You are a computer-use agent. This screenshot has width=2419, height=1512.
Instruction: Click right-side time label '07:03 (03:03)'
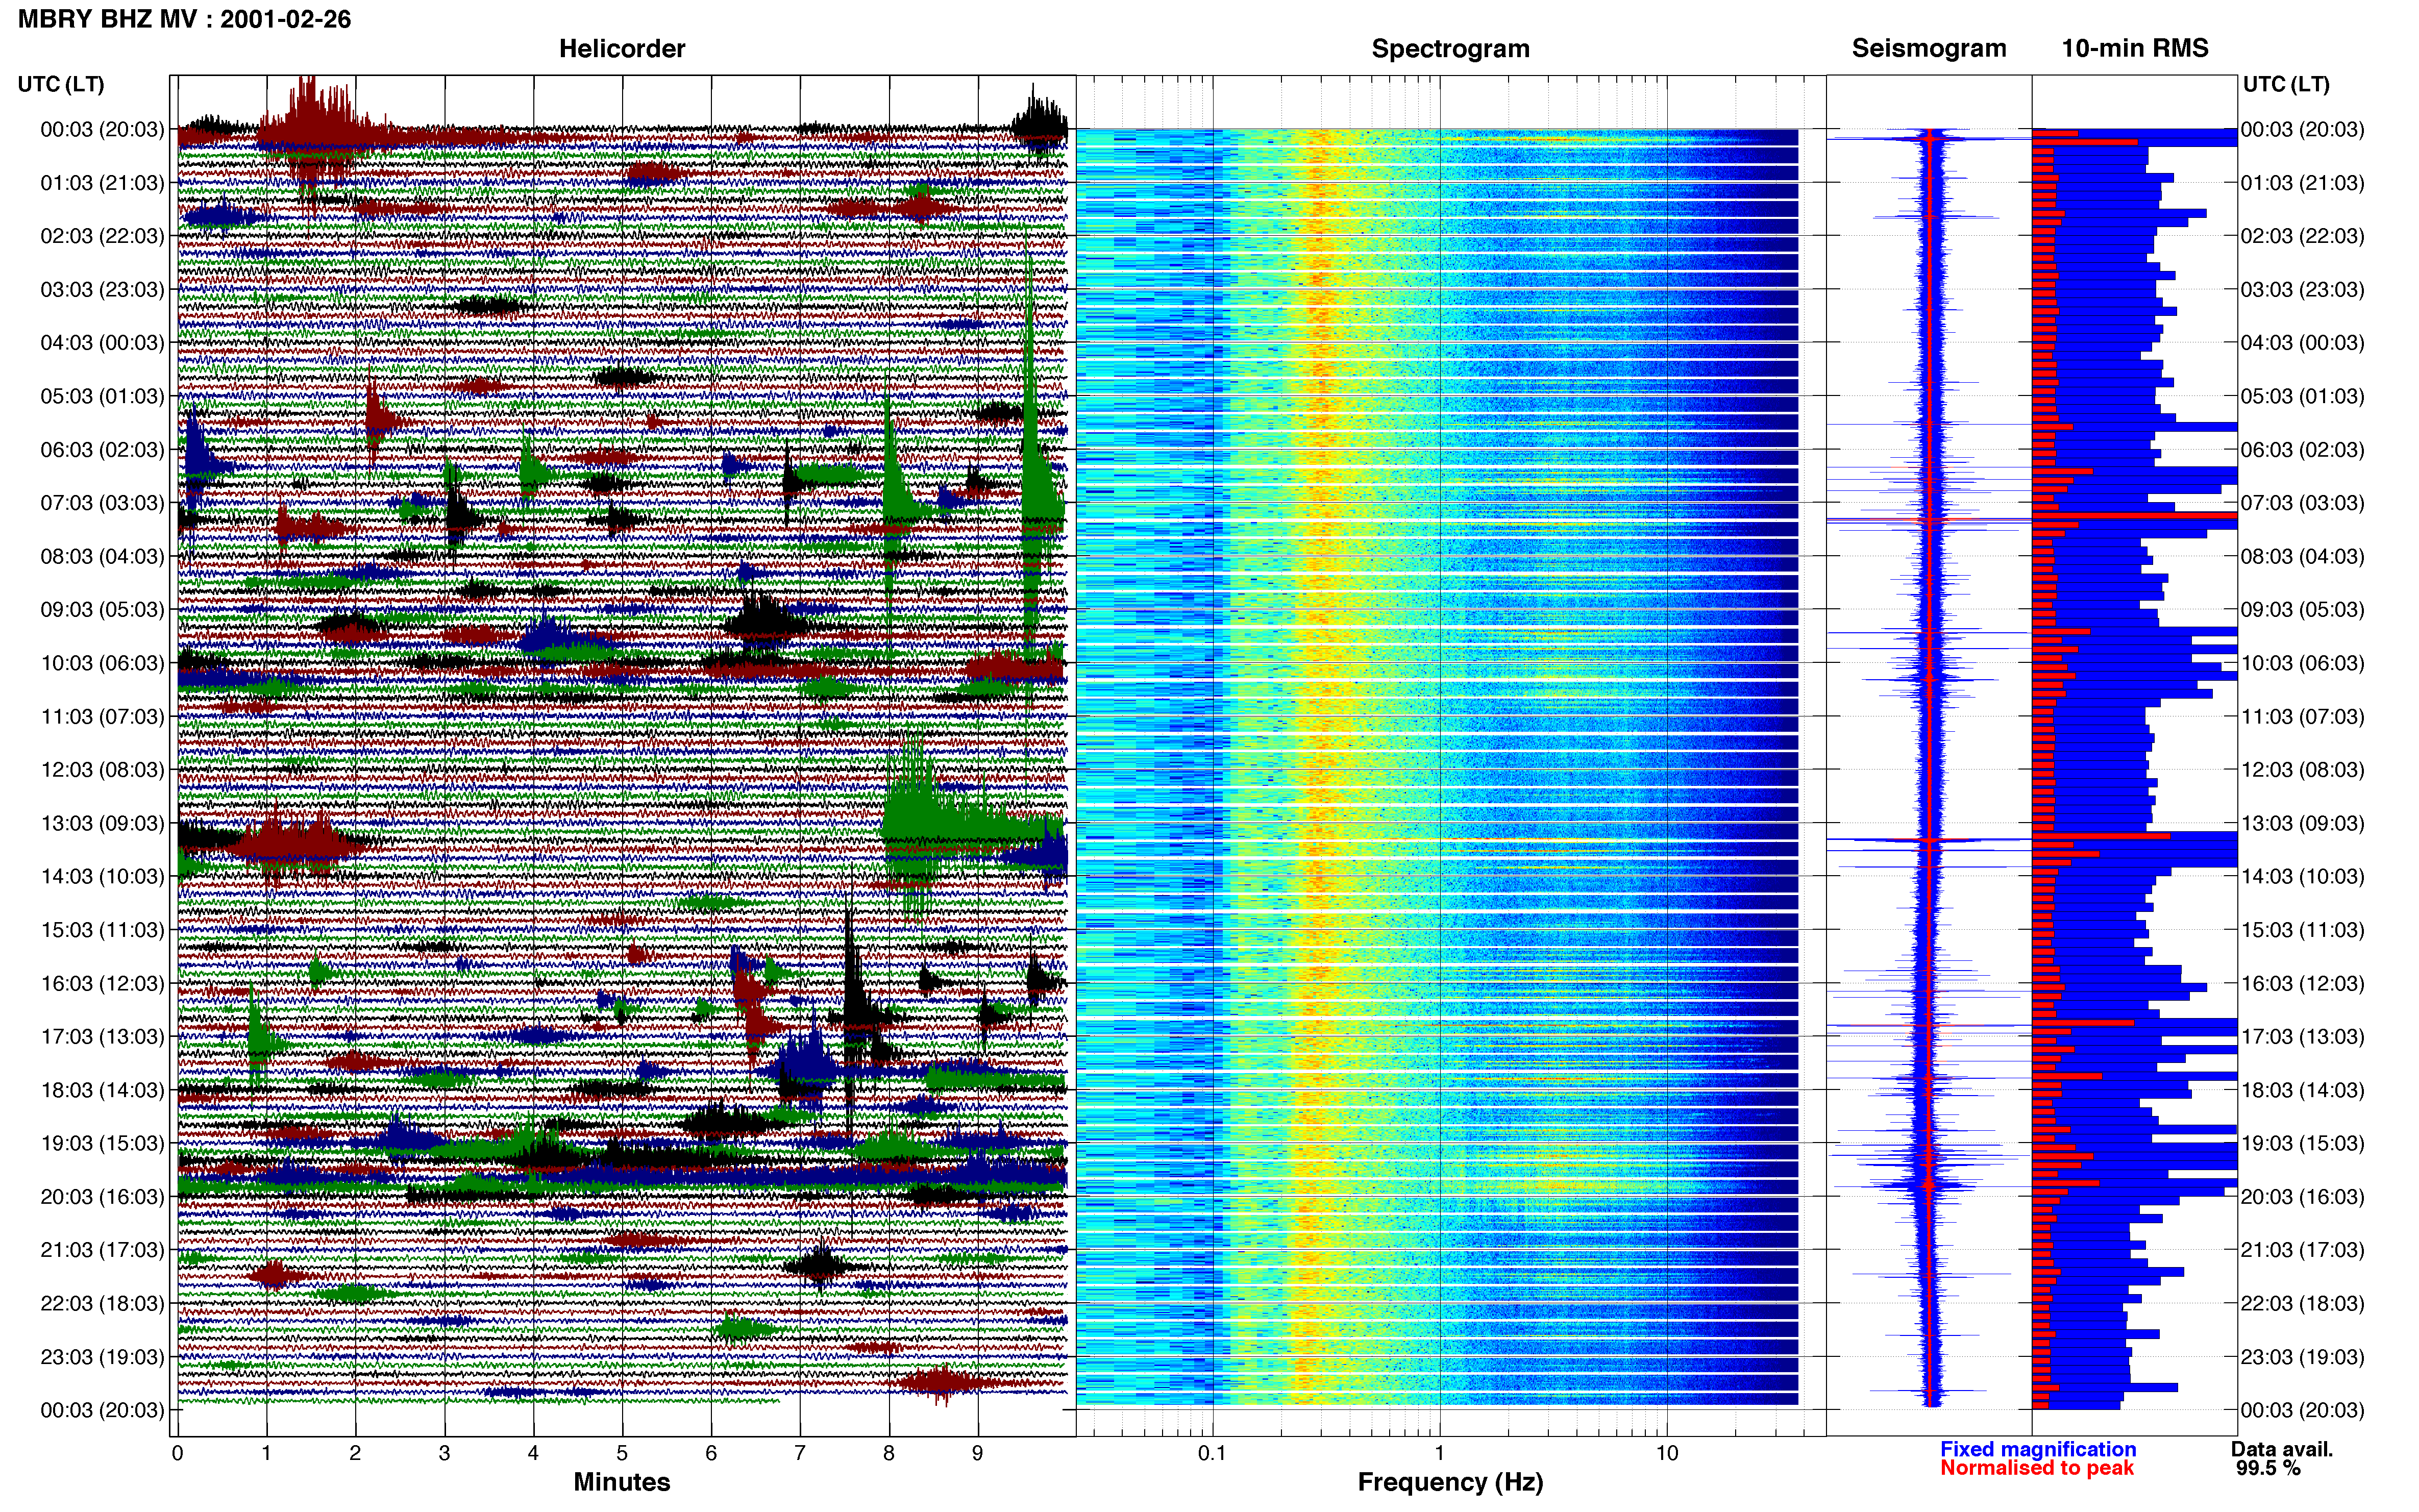pyautogui.click(x=2303, y=503)
